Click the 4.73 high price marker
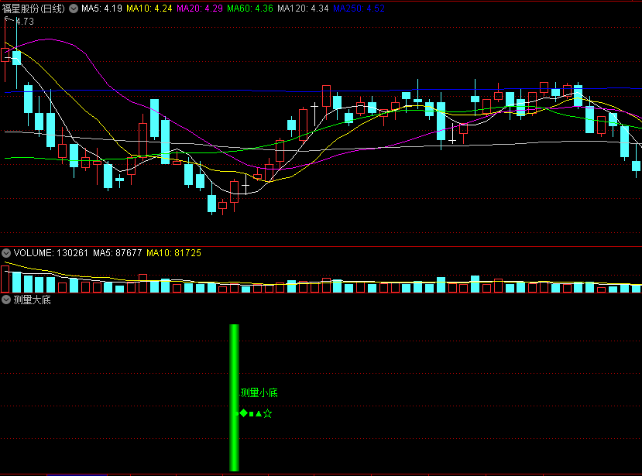This screenshot has height=476, width=642. (x=25, y=22)
